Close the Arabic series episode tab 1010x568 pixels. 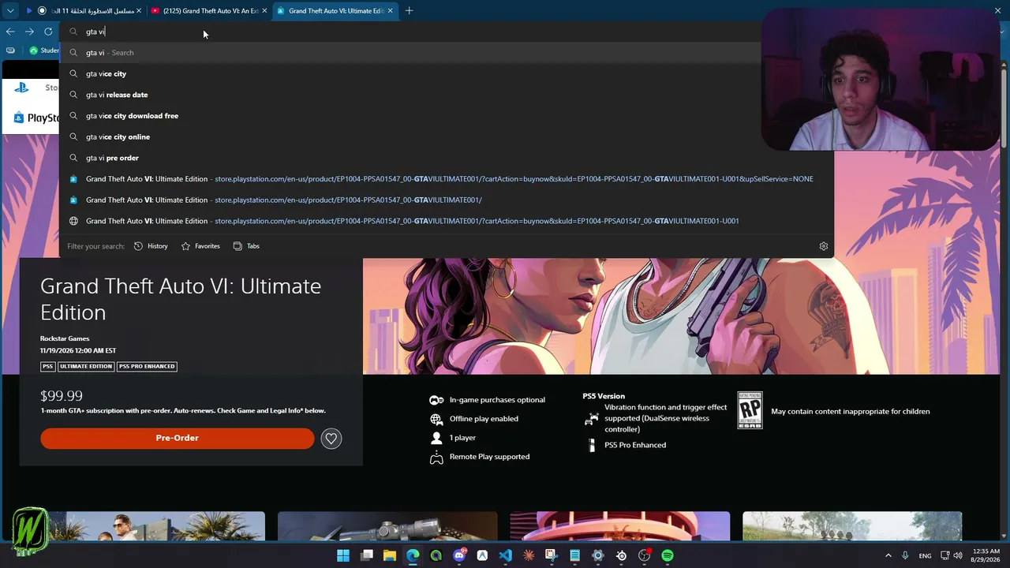139,11
